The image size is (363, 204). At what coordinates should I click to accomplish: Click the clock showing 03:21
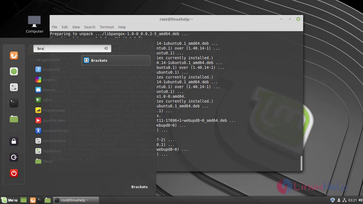(x=353, y=200)
